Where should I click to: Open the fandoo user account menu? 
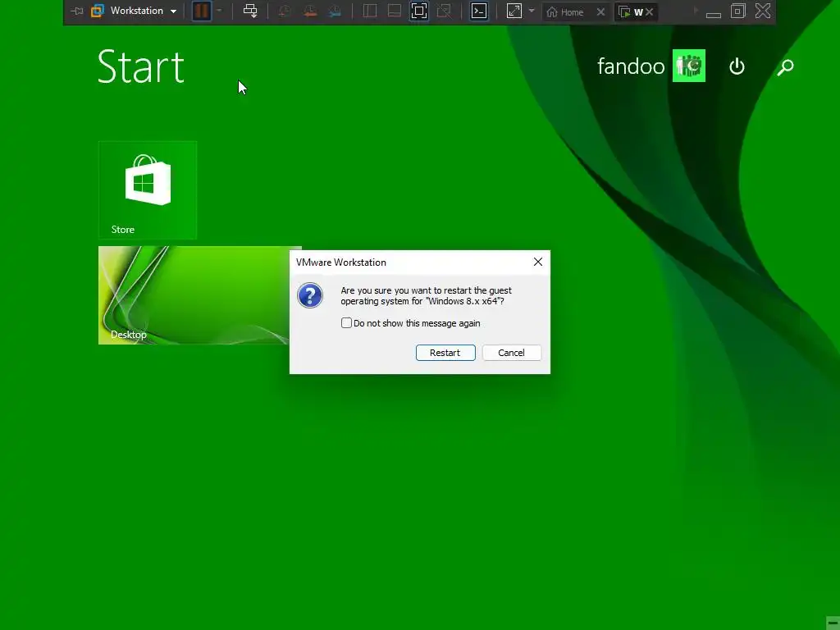(x=631, y=66)
